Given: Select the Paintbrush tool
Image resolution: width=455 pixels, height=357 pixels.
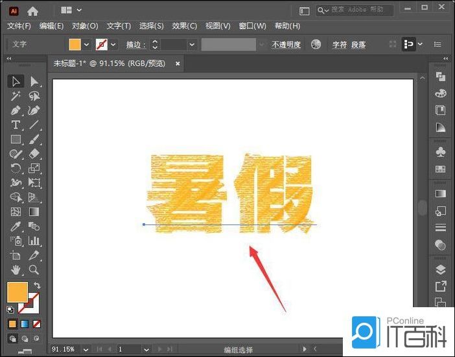Looking at the screenshot, I should pyautogui.click(x=34, y=139).
